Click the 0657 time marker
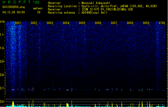Viewport: 168px width, 107px height. (x=114, y=23)
